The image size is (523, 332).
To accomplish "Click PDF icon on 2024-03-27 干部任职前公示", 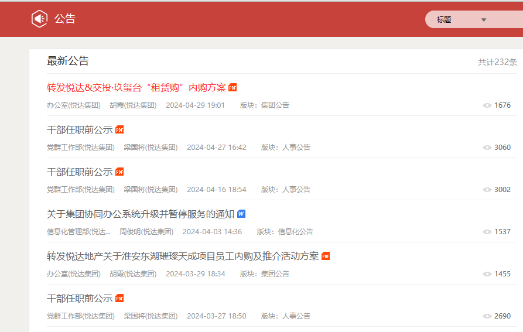I will tap(119, 298).
